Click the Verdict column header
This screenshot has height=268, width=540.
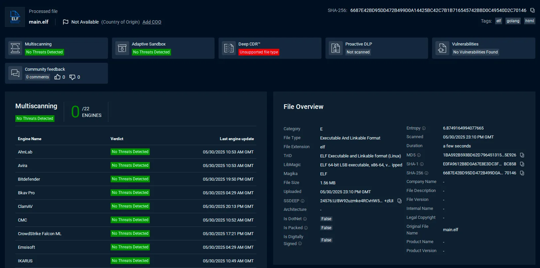point(117,139)
